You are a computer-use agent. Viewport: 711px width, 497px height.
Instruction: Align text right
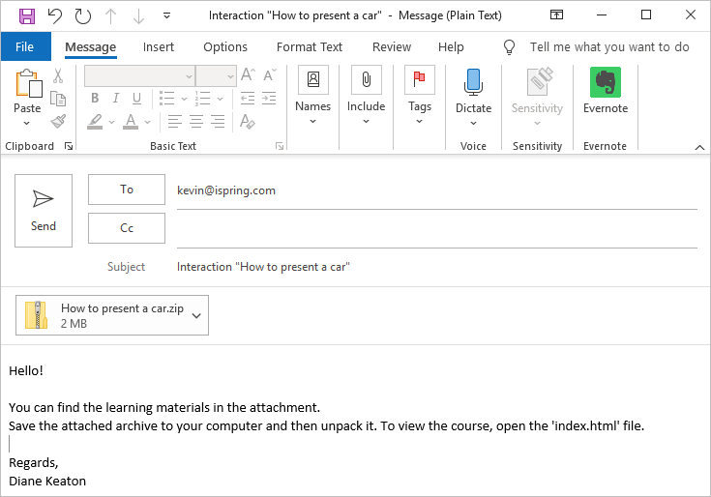[x=218, y=122]
